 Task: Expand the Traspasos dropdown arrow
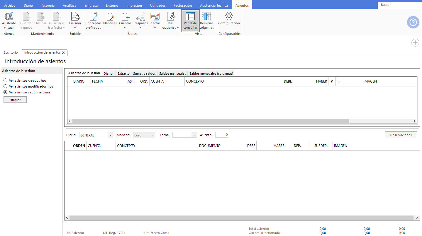(140, 28)
